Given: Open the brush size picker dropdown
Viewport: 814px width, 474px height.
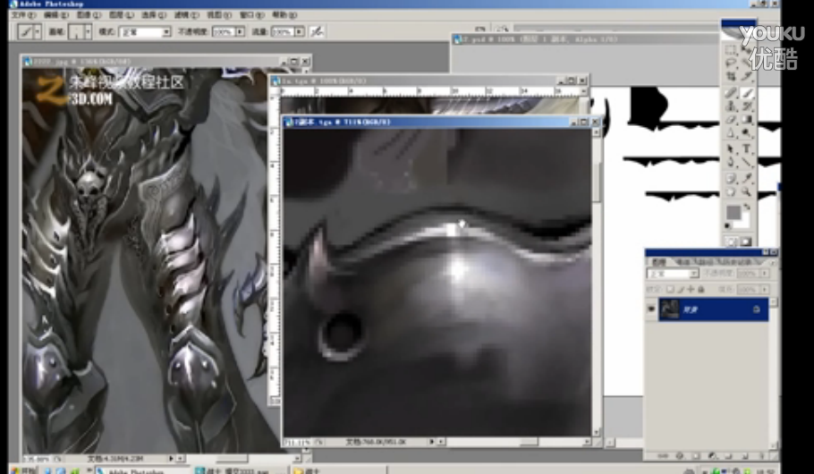Looking at the screenshot, I should [x=88, y=31].
